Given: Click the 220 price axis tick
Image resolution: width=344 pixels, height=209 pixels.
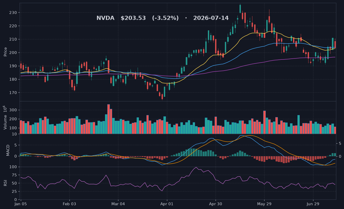Looking at the screenshot, I should click(x=13, y=26).
